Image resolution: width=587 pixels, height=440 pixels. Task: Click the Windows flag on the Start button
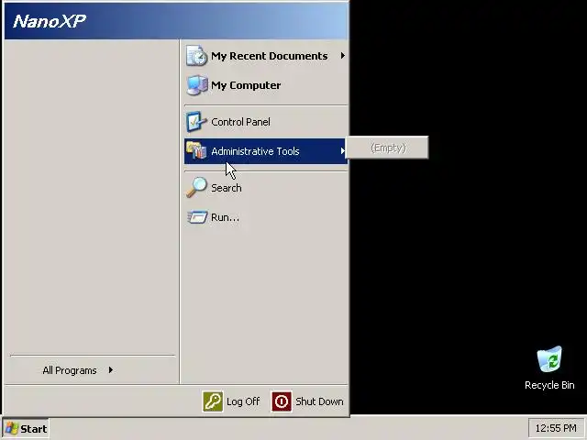[x=12, y=429]
